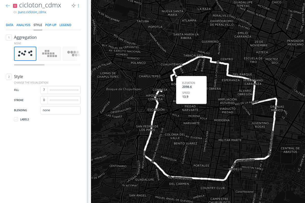Viewport: 305px width, 203px height.
Task: Open the stroke color bar
Action: [64, 100]
